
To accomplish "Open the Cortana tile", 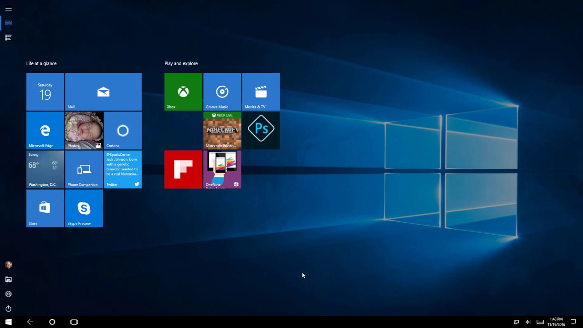I will pos(123,131).
